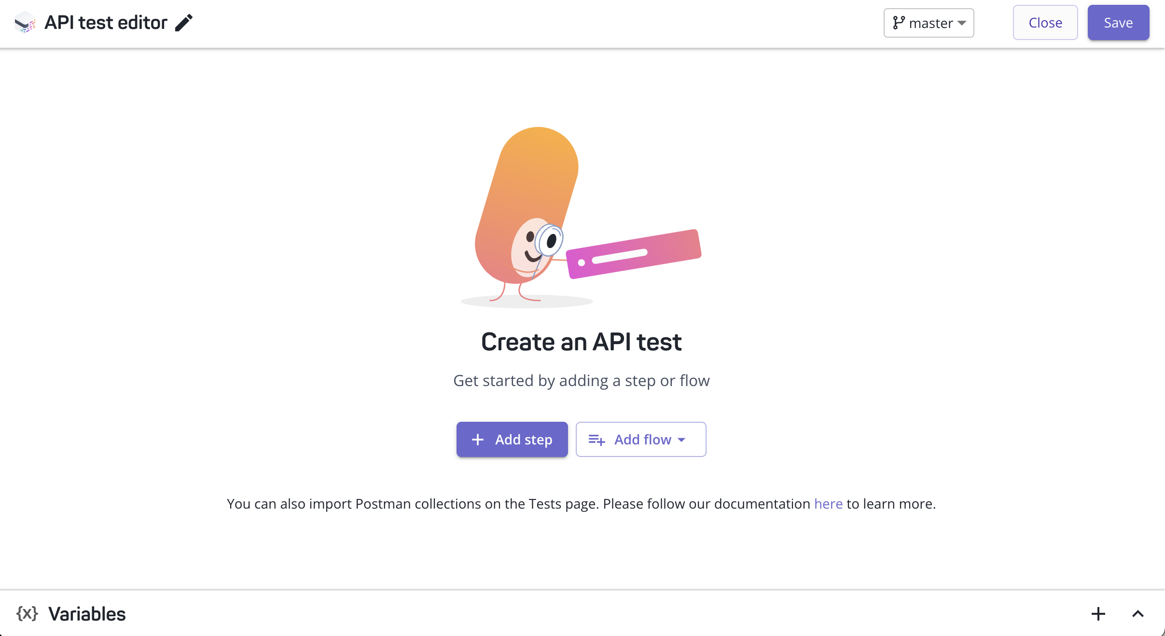
Task: Click the {x} Variables icon
Action: [27, 614]
